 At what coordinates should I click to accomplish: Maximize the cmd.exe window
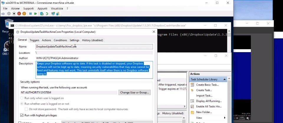click(x=215, y=25)
